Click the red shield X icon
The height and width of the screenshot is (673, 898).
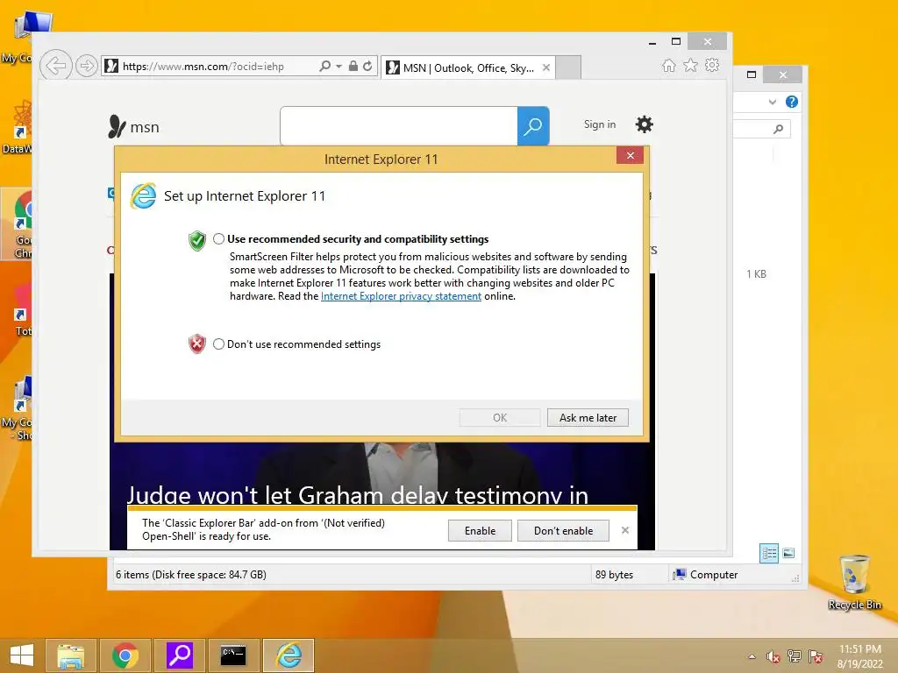[x=197, y=344]
